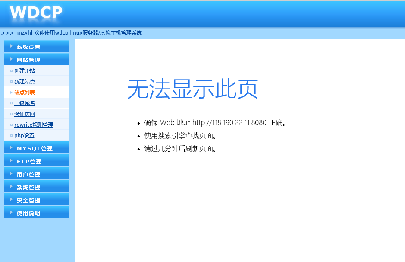405x262 pixels.
Task: Expand the 安全管理 section
Action: pos(28,200)
